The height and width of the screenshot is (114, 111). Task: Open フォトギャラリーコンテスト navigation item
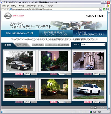click(90, 34)
